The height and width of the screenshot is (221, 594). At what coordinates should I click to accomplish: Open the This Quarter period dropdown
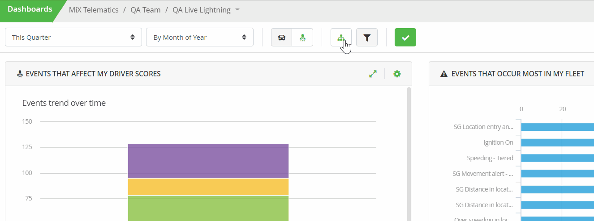point(73,37)
